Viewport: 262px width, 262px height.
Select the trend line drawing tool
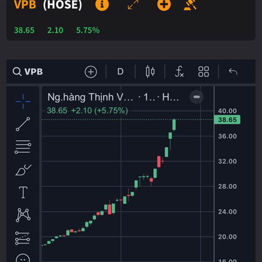pyautogui.click(x=23, y=124)
